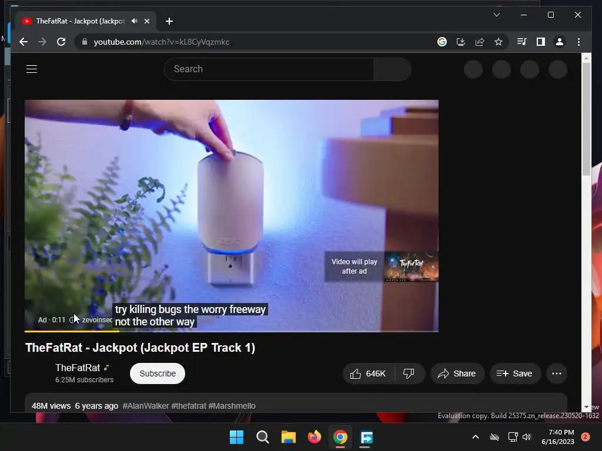Open the TheFatRat channel name link
The height and width of the screenshot is (451, 602).
point(78,368)
